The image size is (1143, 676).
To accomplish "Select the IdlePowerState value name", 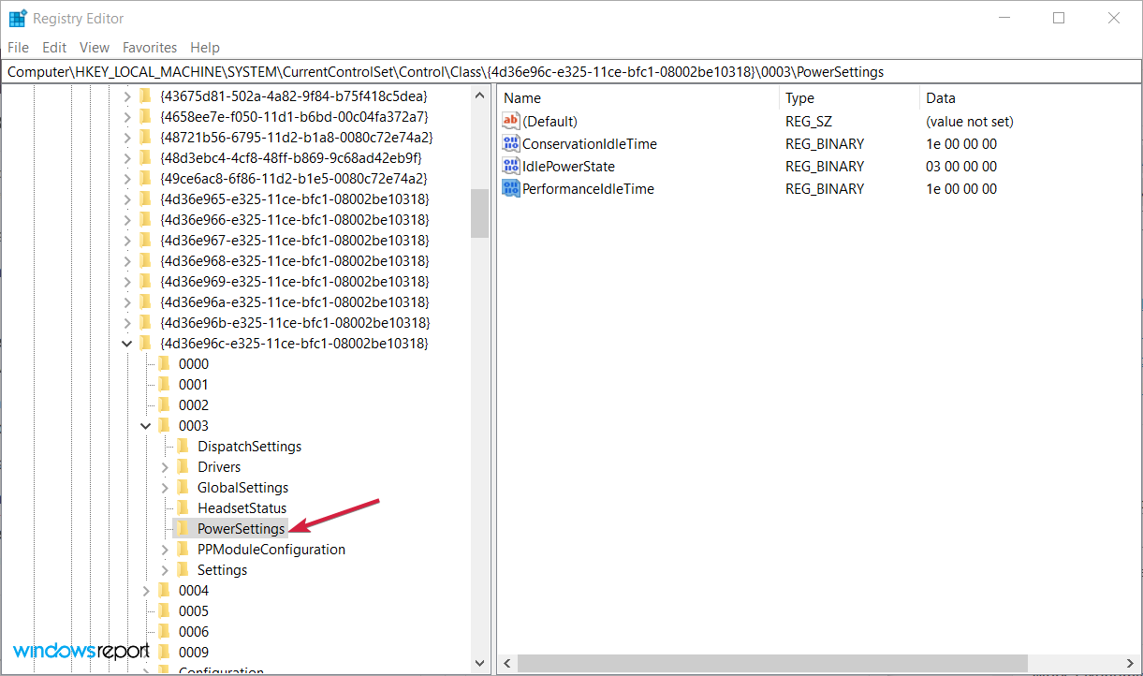I will click(x=568, y=167).
